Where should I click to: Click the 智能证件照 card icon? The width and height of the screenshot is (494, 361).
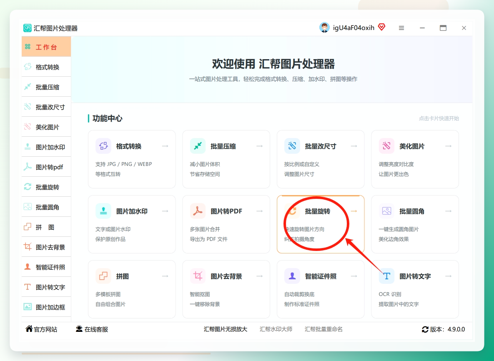(292, 276)
